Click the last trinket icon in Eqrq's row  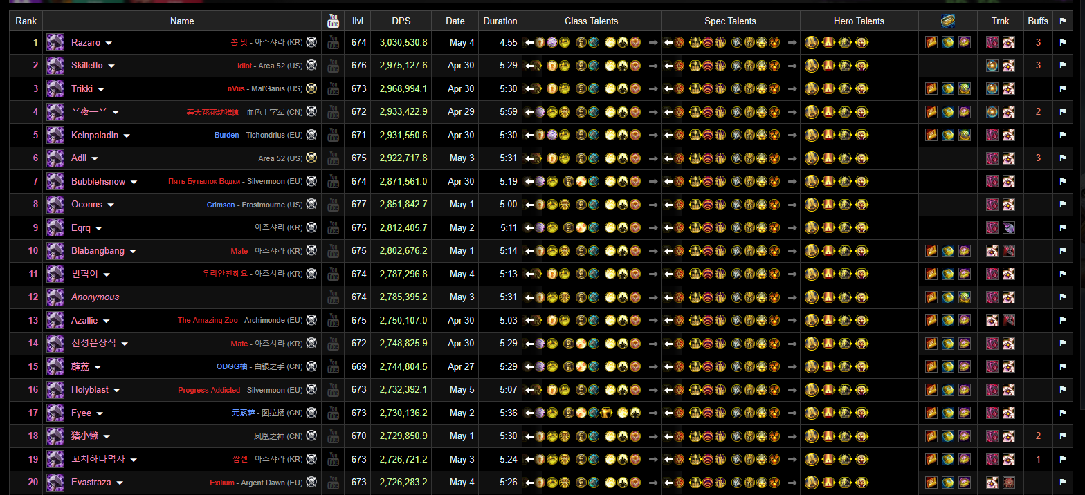pos(1009,227)
